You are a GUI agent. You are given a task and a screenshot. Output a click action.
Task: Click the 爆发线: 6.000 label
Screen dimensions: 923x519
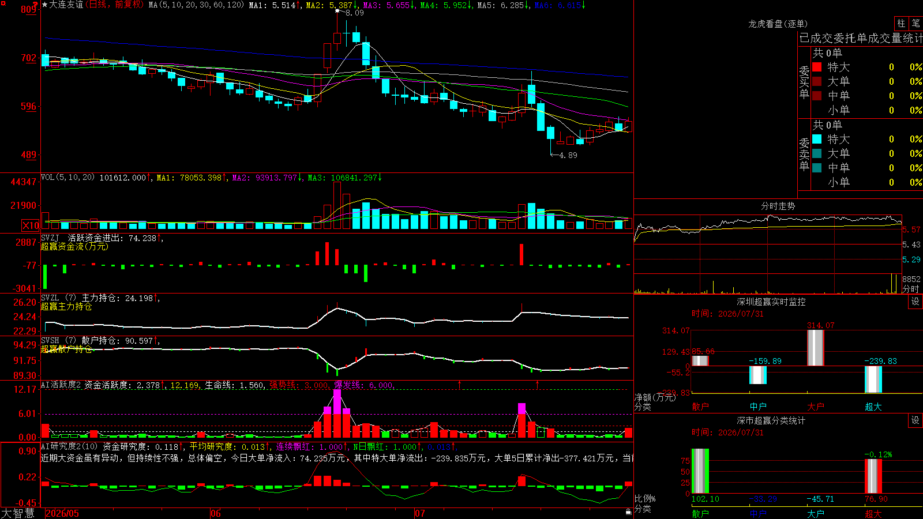pos(364,385)
